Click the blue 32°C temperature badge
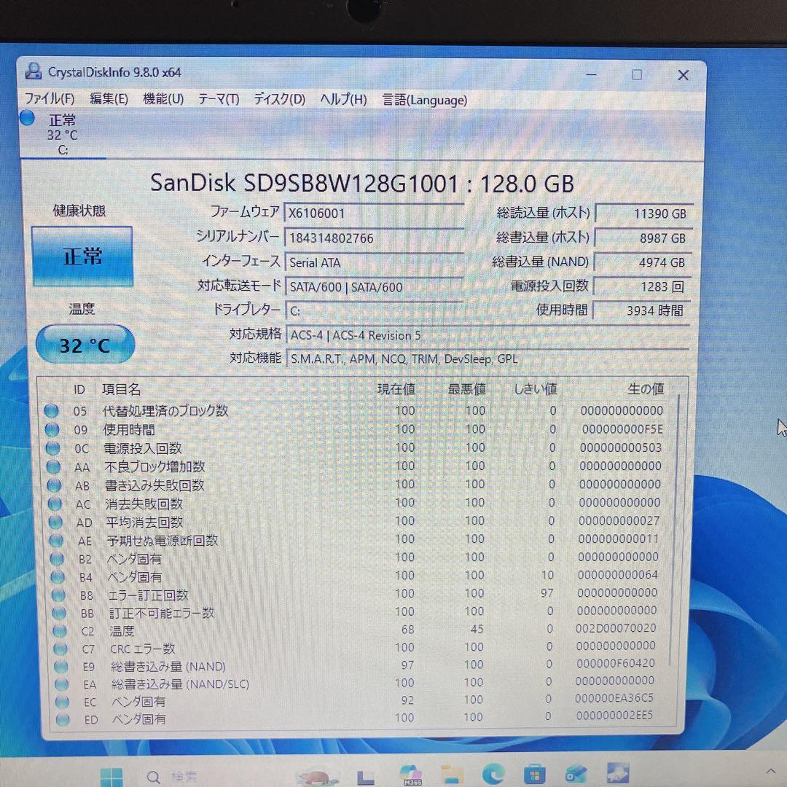The image size is (787, 787). (85, 344)
